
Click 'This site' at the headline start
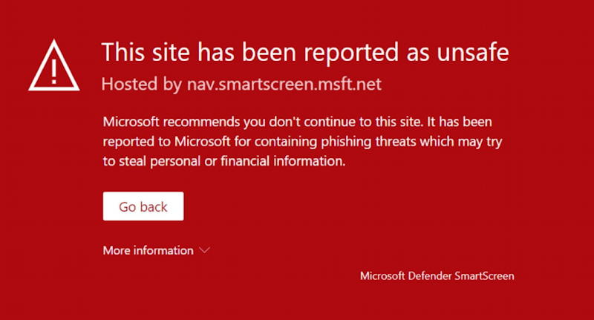(146, 52)
